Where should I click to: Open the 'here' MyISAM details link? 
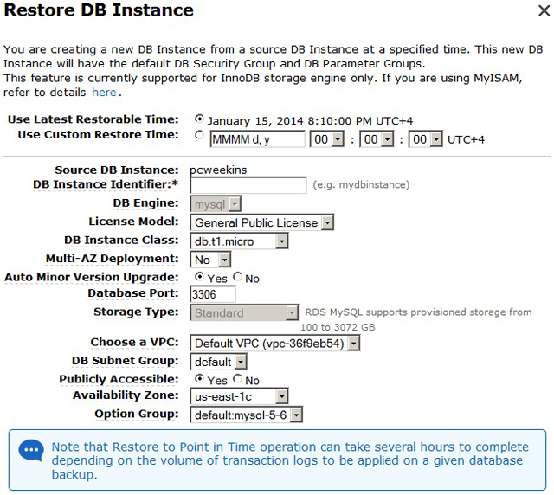(104, 93)
